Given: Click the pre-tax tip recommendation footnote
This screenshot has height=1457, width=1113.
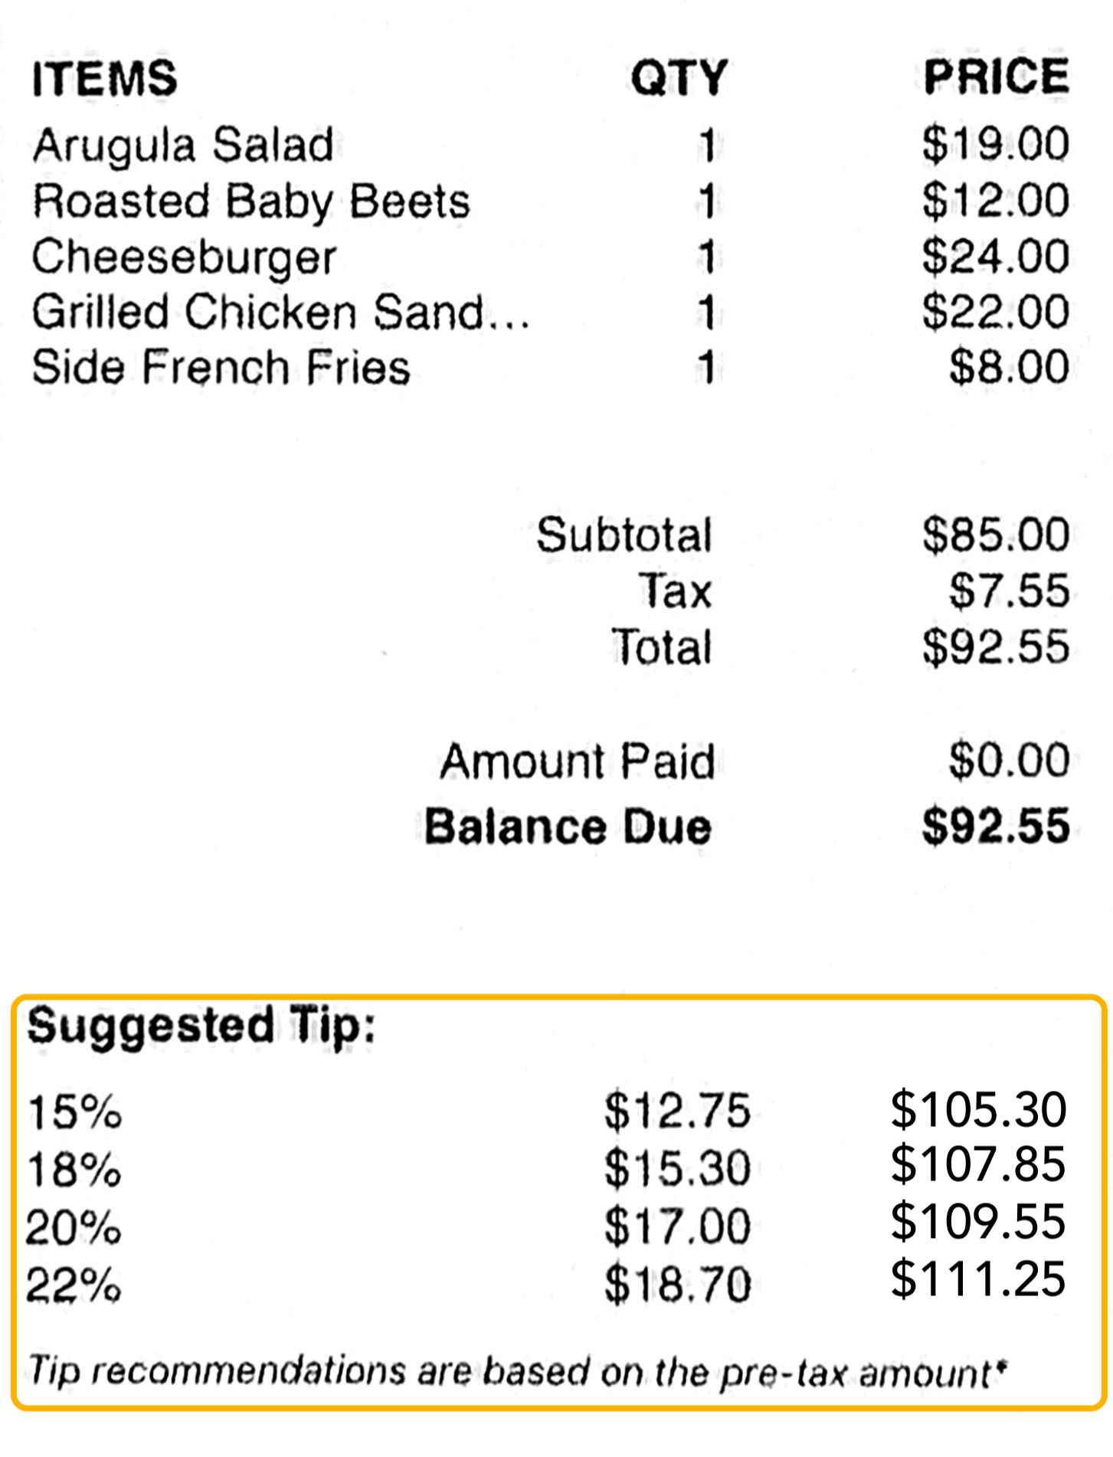Looking at the screenshot, I should [x=518, y=1372].
